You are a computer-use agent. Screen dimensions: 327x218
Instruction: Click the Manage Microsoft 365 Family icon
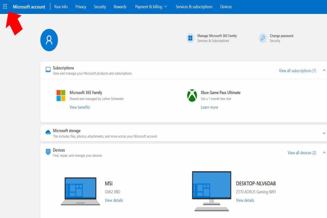click(x=190, y=38)
